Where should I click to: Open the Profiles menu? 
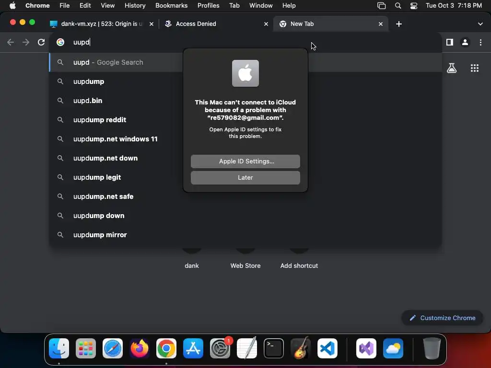pyautogui.click(x=208, y=6)
